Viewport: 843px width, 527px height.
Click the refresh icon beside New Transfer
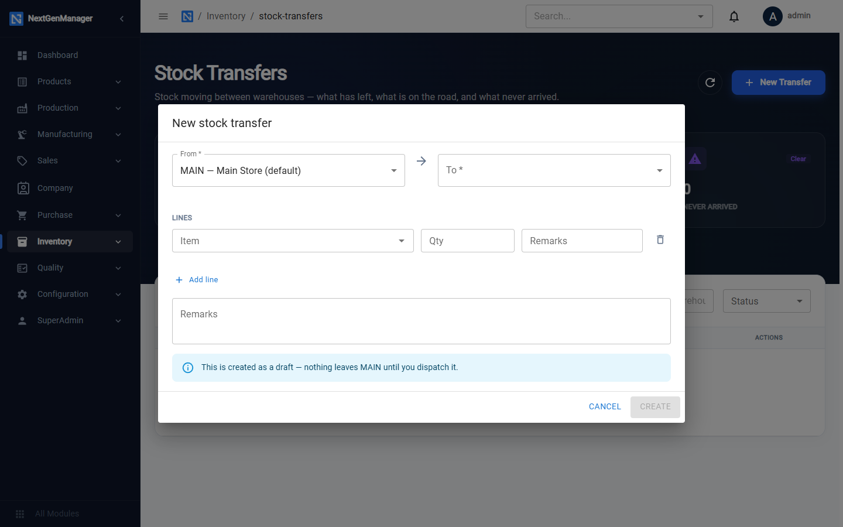coord(710,83)
